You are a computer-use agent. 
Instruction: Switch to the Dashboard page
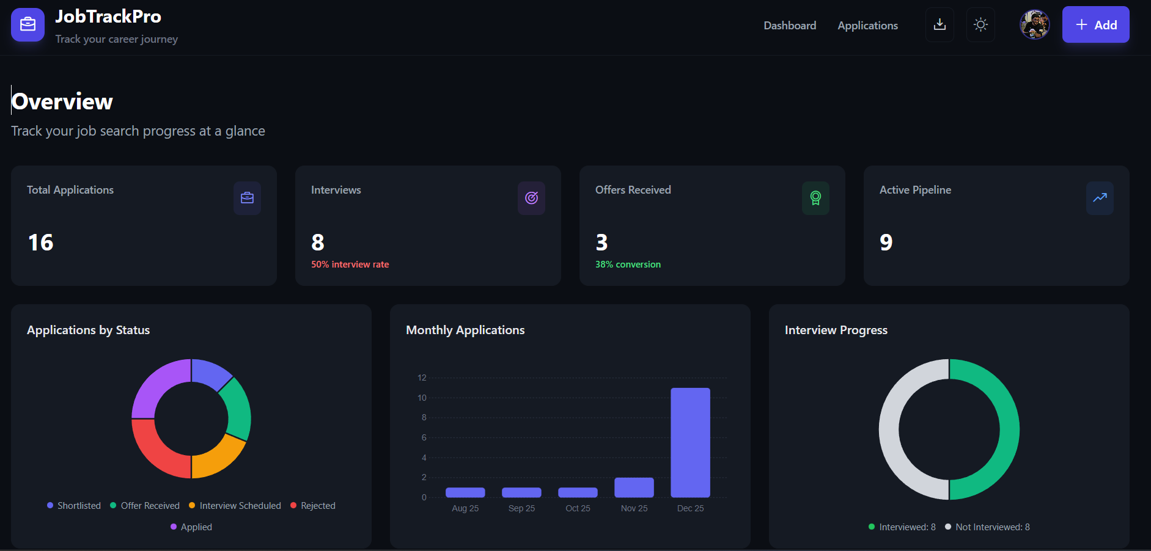click(x=790, y=25)
